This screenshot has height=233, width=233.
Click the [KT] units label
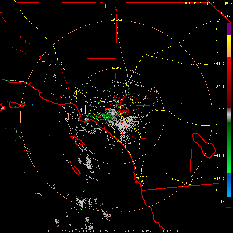221,18
